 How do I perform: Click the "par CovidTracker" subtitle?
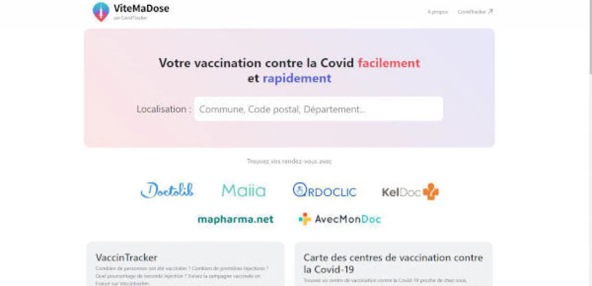coord(130,18)
